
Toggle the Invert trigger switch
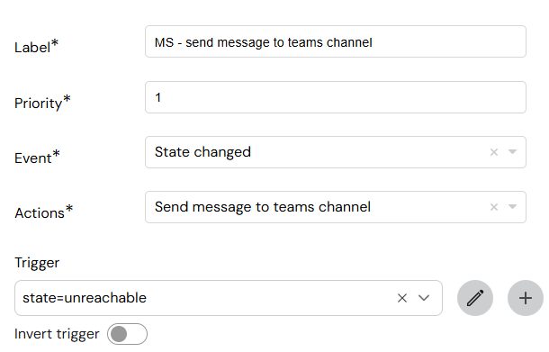point(128,334)
